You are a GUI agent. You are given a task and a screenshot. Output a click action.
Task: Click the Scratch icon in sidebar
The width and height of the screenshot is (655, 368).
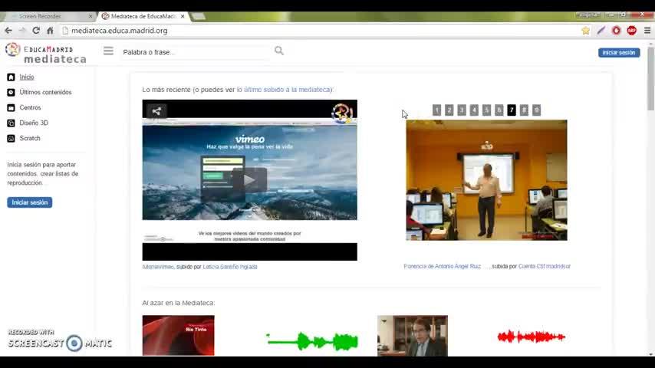[x=11, y=138]
